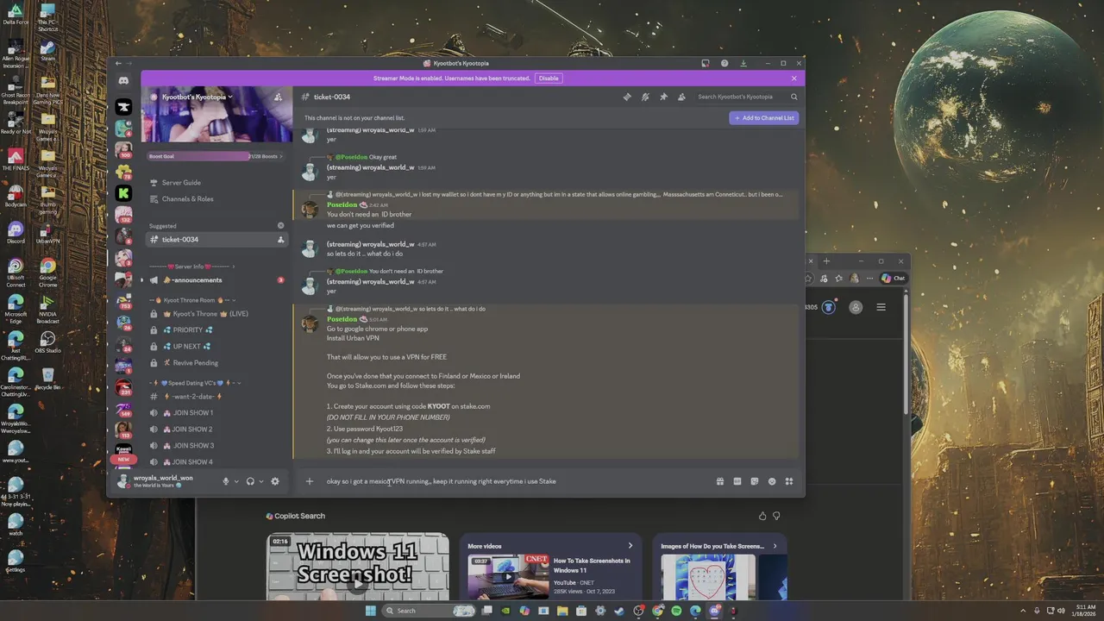Click the Discord download updates icon

743,63
